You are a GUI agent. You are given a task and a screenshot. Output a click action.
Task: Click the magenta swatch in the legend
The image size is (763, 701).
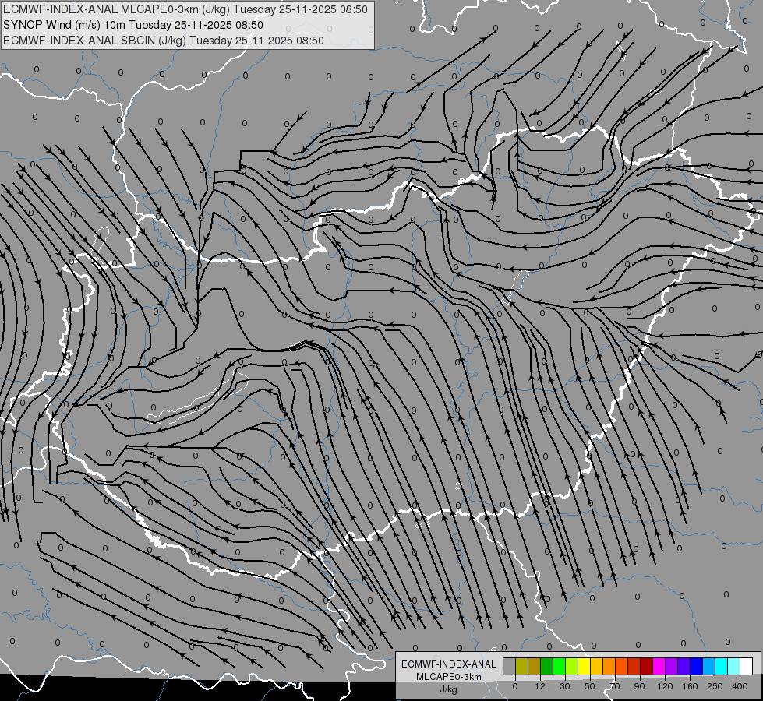(659, 666)
